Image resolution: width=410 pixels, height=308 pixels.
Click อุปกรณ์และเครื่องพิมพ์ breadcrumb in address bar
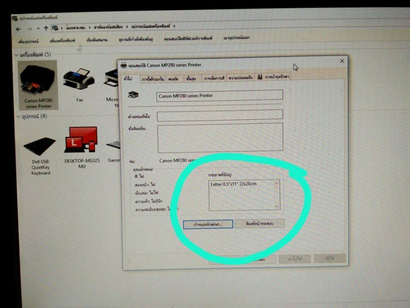(x=151, y=26)
